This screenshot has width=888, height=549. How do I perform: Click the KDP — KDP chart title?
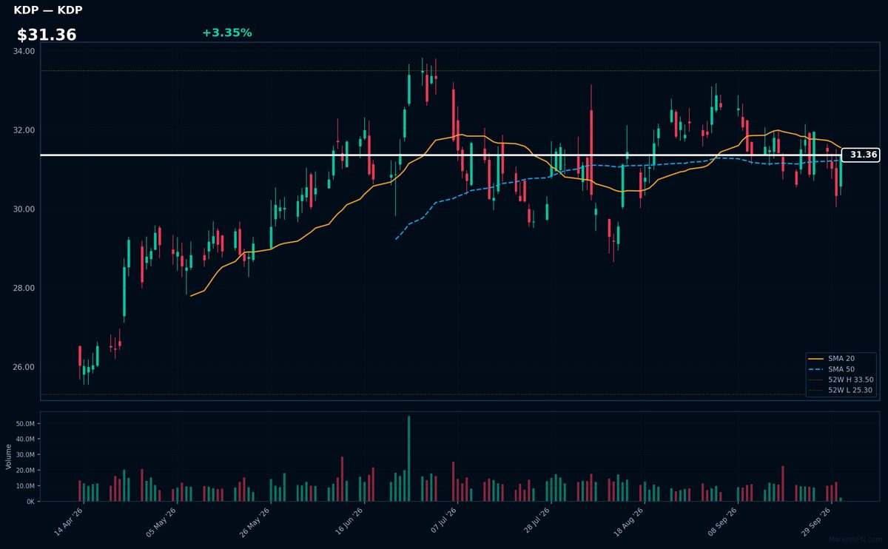click(48, 10)
